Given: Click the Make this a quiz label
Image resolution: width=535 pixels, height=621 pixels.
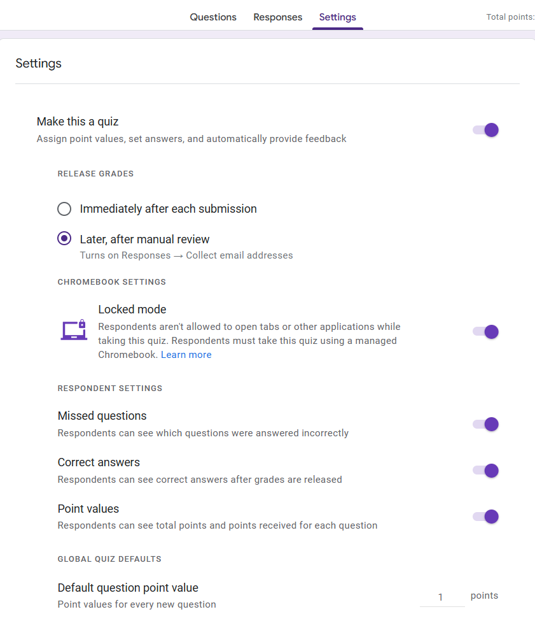Looking at the screenshot, I should click(x=78, y=122).
